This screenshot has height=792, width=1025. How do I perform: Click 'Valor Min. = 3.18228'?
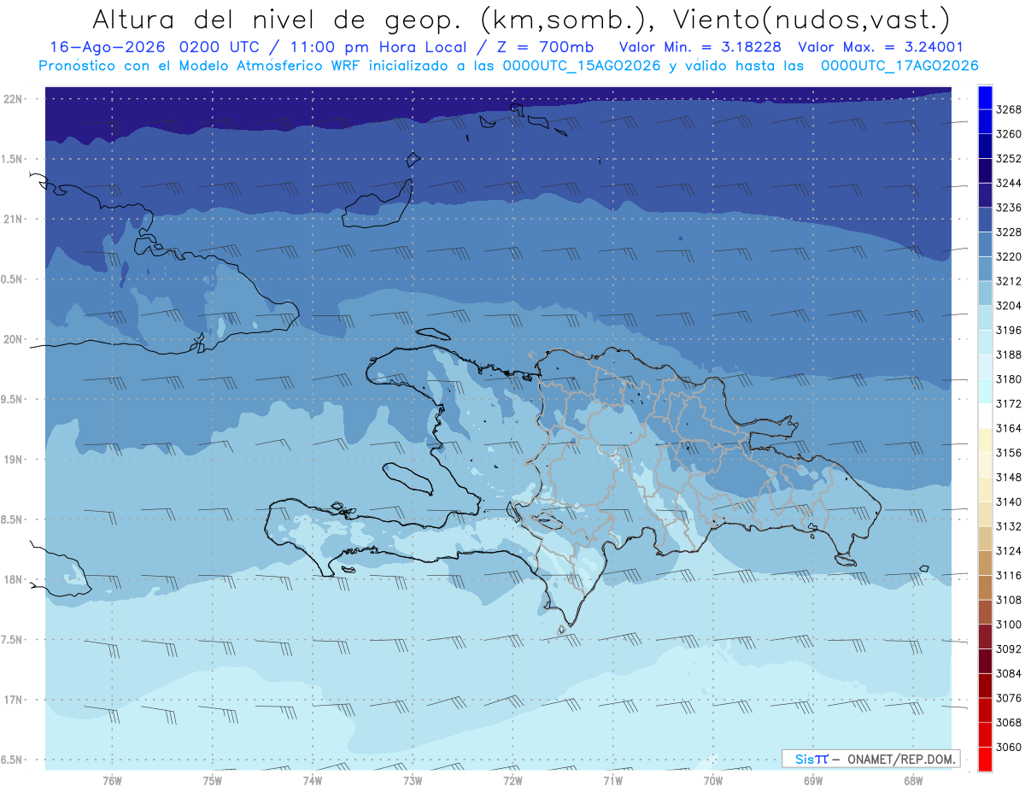coord(700,47)
